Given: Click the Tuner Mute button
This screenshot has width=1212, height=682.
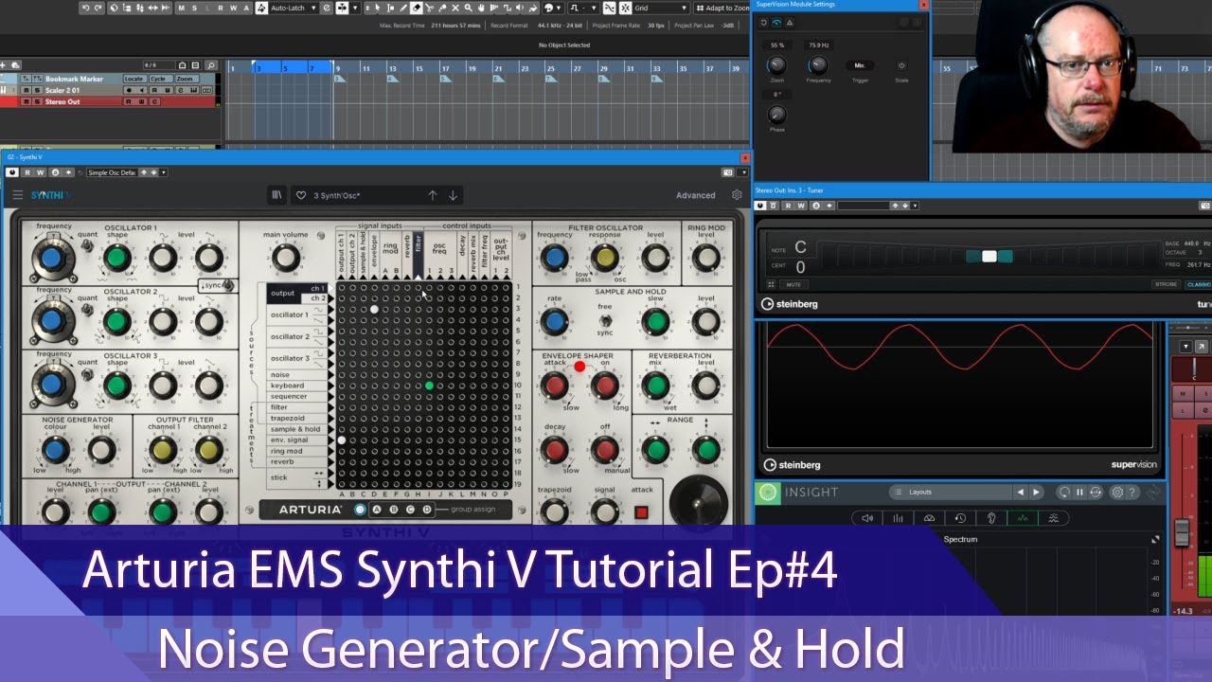Looking at the screenshot, I should (x=793, y=284).
